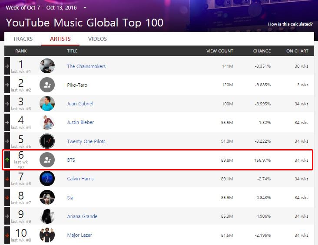The height and width of the screenshot is (245, 318).
Task: Click The Chainsmokers artist thumbnail
Action: [47, 66]
